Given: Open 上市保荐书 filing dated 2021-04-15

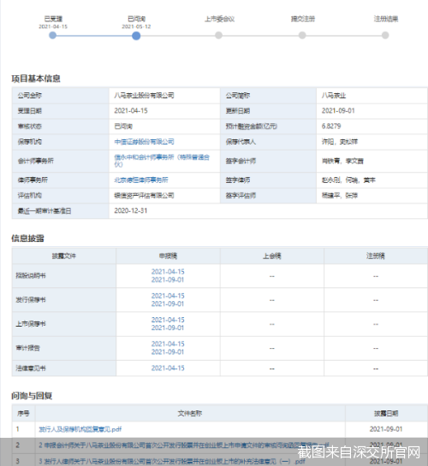Looking at the screenshot, I should click(x=168, y=320).
